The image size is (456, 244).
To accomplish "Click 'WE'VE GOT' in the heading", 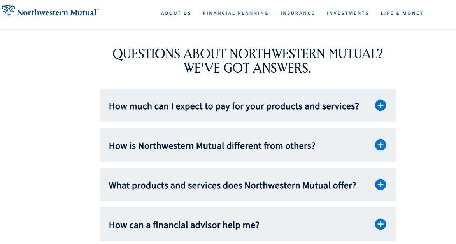I will [216, 68].
